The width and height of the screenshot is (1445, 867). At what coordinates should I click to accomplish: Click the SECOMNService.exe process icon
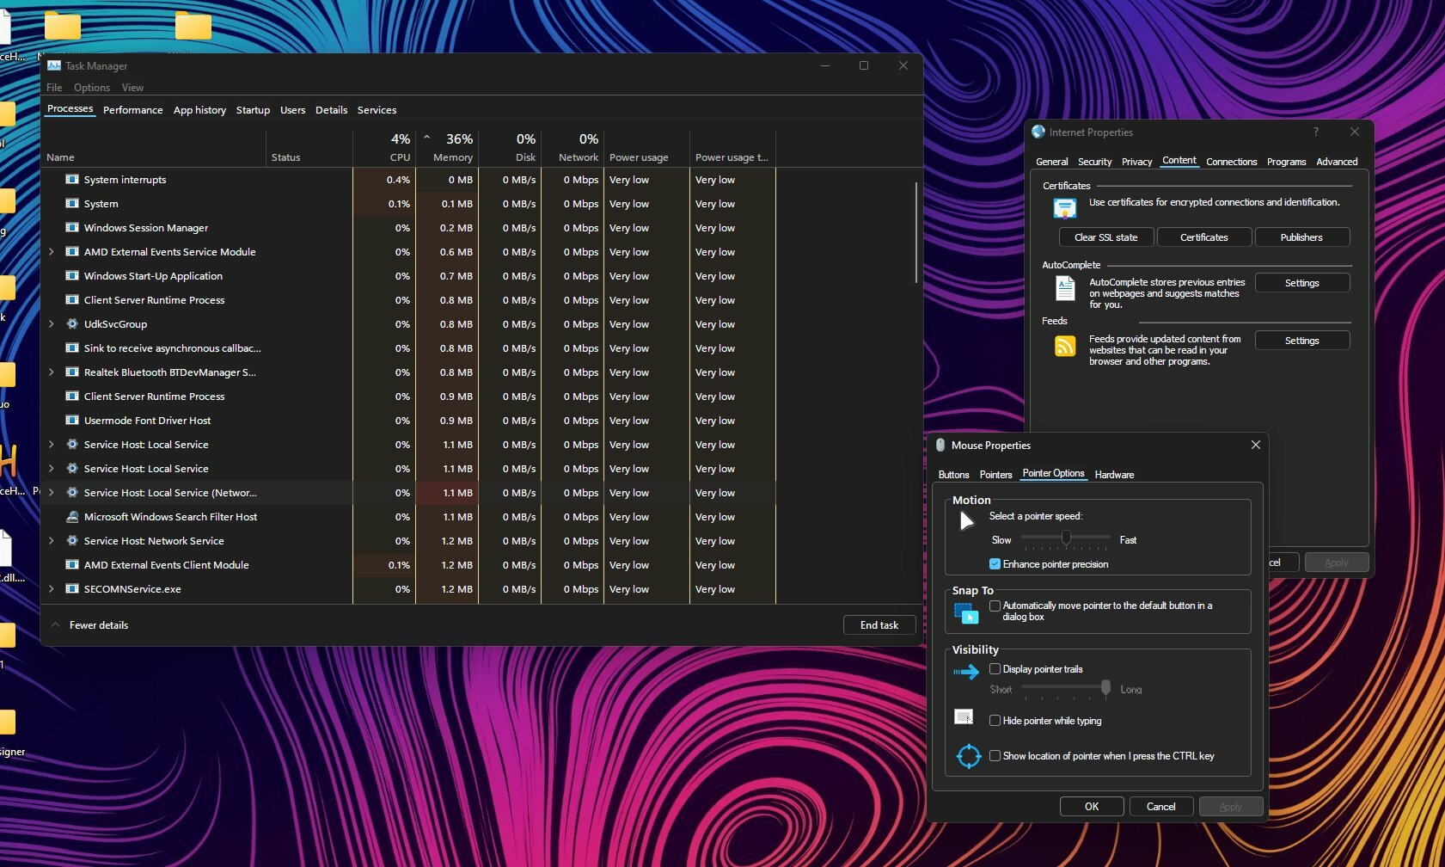point(72,589)
